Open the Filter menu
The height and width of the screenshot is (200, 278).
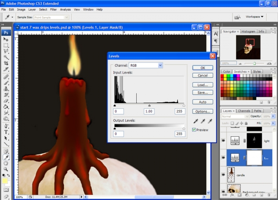tap(53, 10)
